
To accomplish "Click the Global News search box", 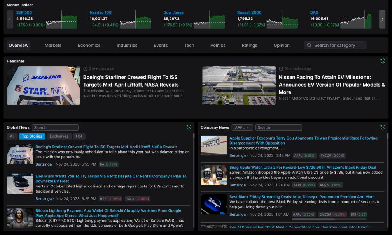I will pyautogui.click(x=55, y=127).
